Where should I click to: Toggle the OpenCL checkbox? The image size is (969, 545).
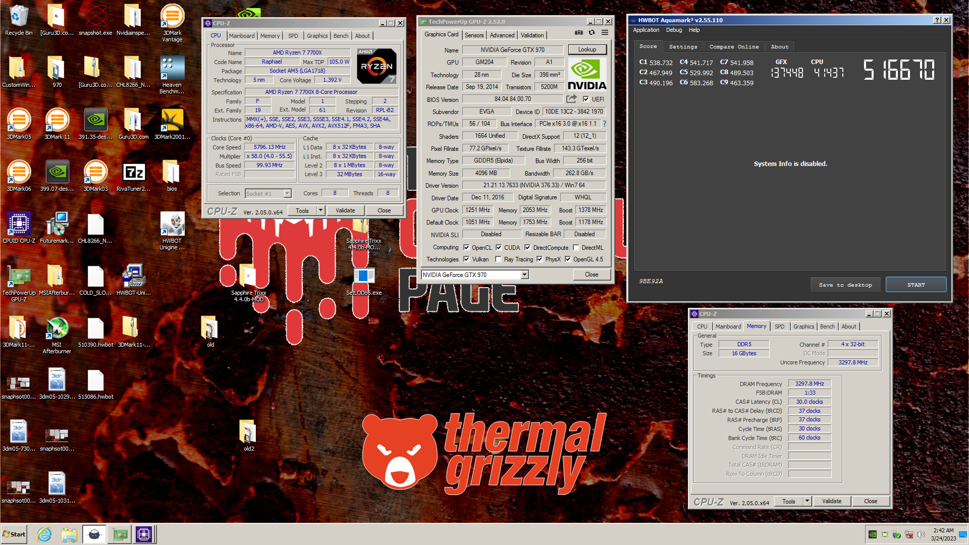466,247
